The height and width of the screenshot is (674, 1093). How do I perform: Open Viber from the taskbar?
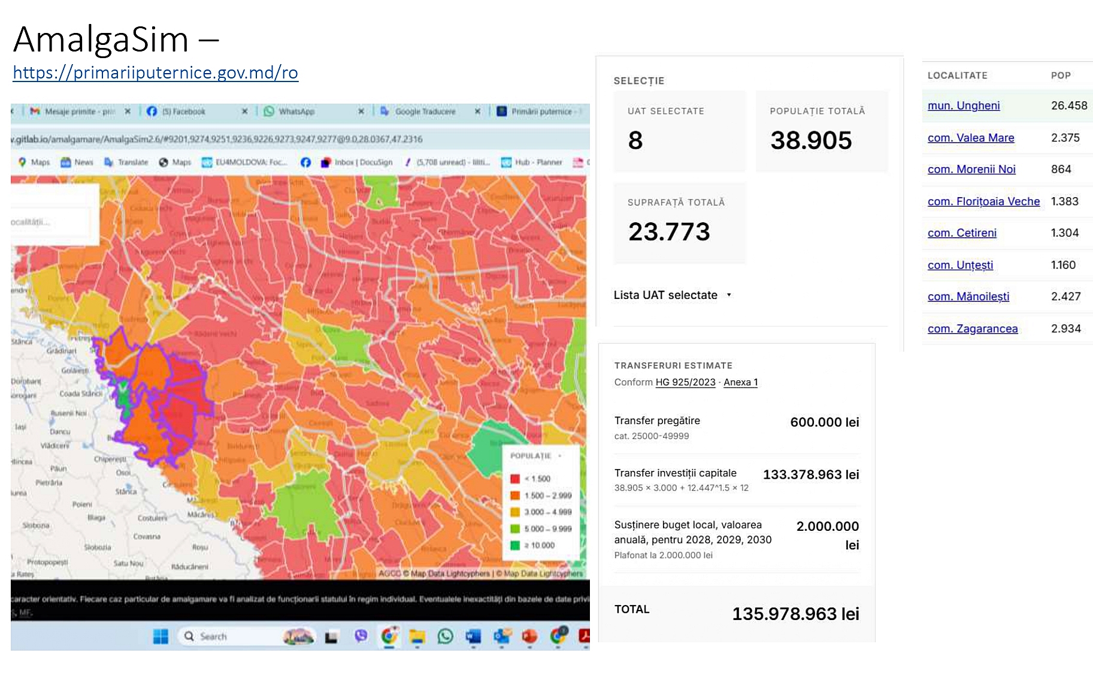(361, 636)
